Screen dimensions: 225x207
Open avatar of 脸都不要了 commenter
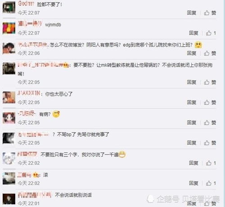9,8
